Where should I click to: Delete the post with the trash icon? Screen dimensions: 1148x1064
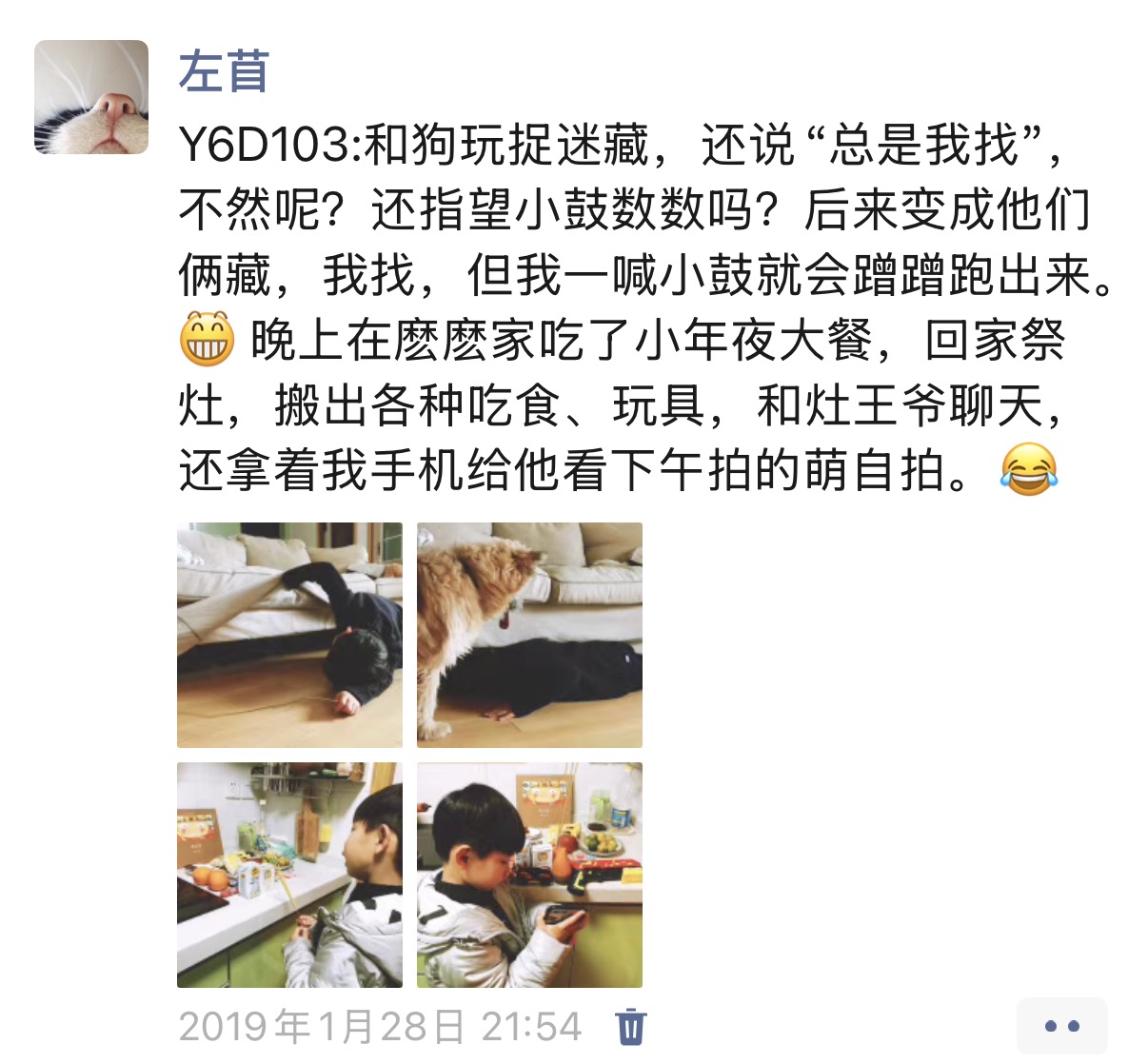pos(630,1027)
